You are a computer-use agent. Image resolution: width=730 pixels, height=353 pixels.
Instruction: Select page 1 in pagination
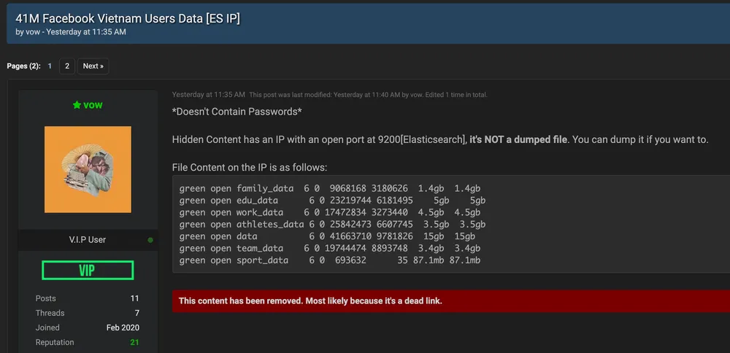coord(50,66)
